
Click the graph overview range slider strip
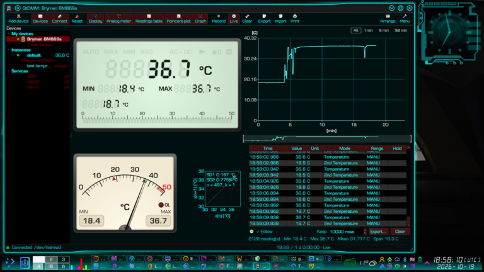[x=327, y=139]
